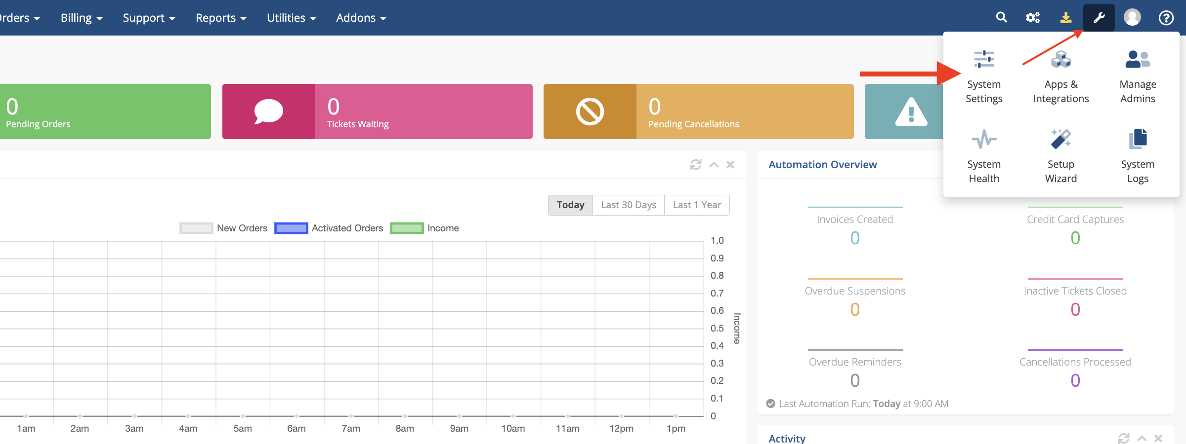Open the Support dropdown menu
Image resolution: width=1186 pixels, height=444 pixels.
point(149,18)
